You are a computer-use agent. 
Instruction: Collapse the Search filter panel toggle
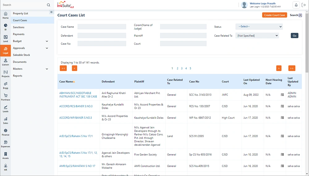[x=300, y=15]
